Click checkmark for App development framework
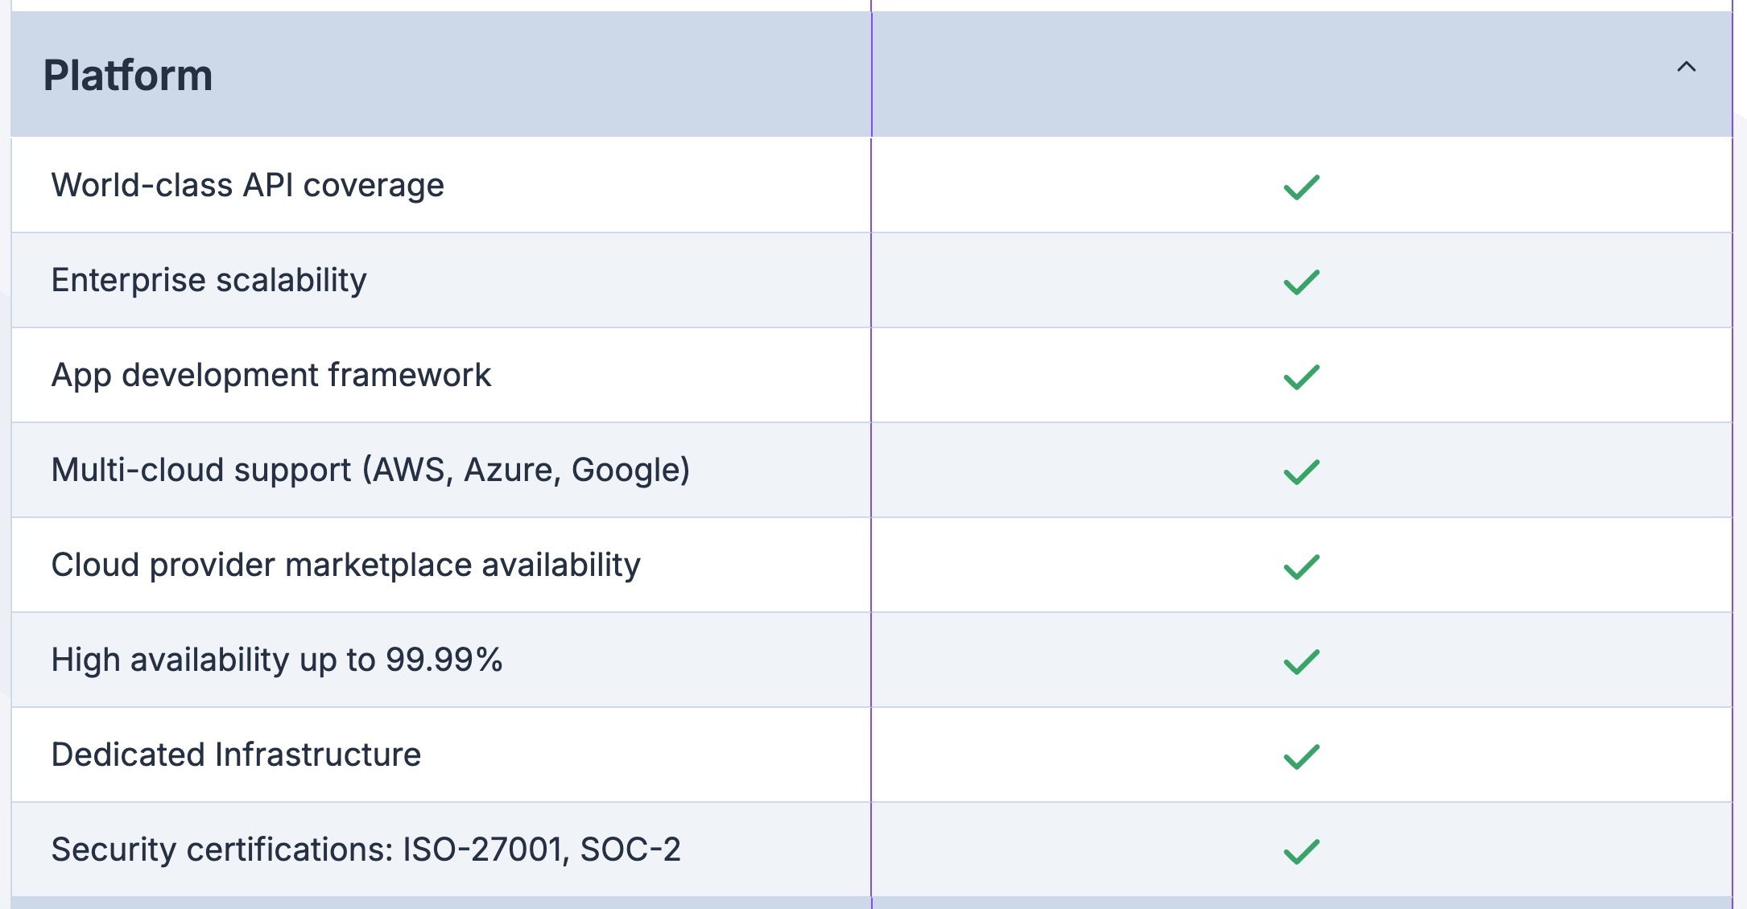Screen dimensions: 1747x909 tap(1301, 376)
